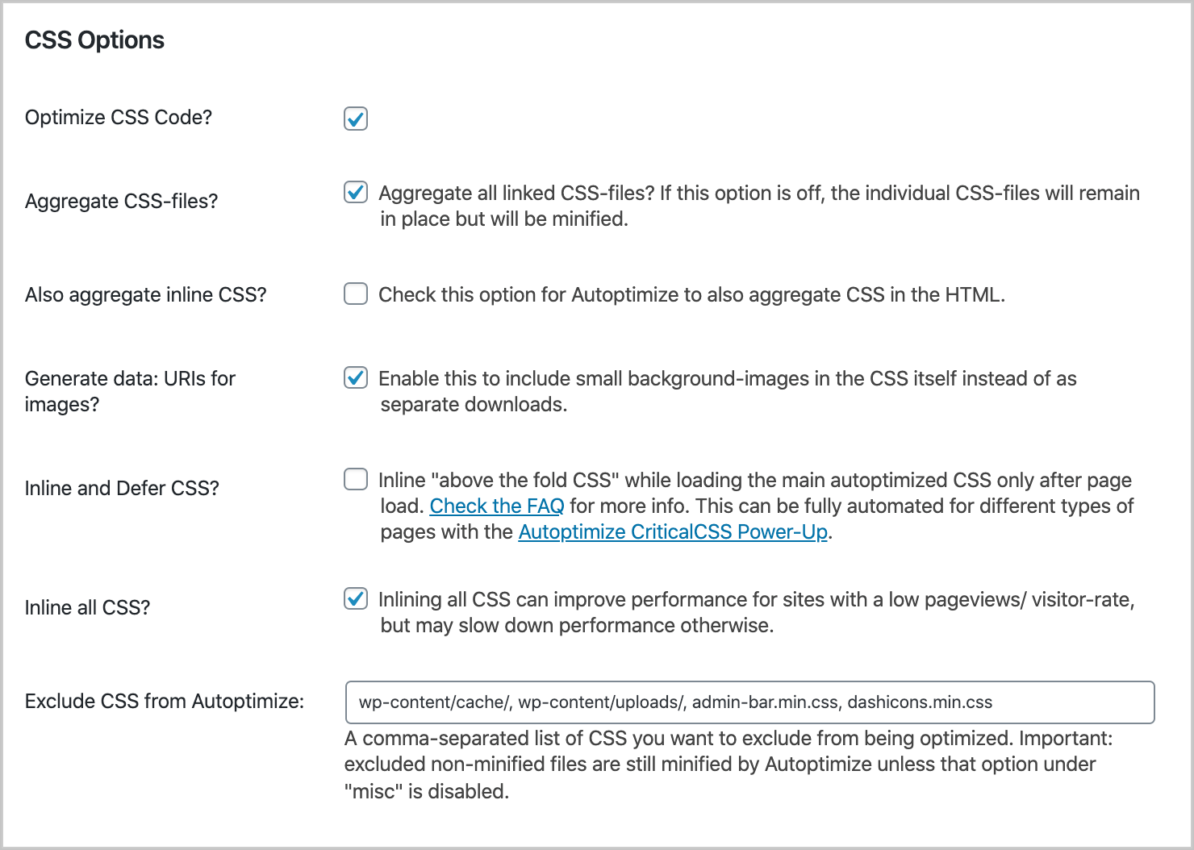Uncheck Generate data URIs for images
Viewport: 1194px width, 850px height.
tap(355, 377)
